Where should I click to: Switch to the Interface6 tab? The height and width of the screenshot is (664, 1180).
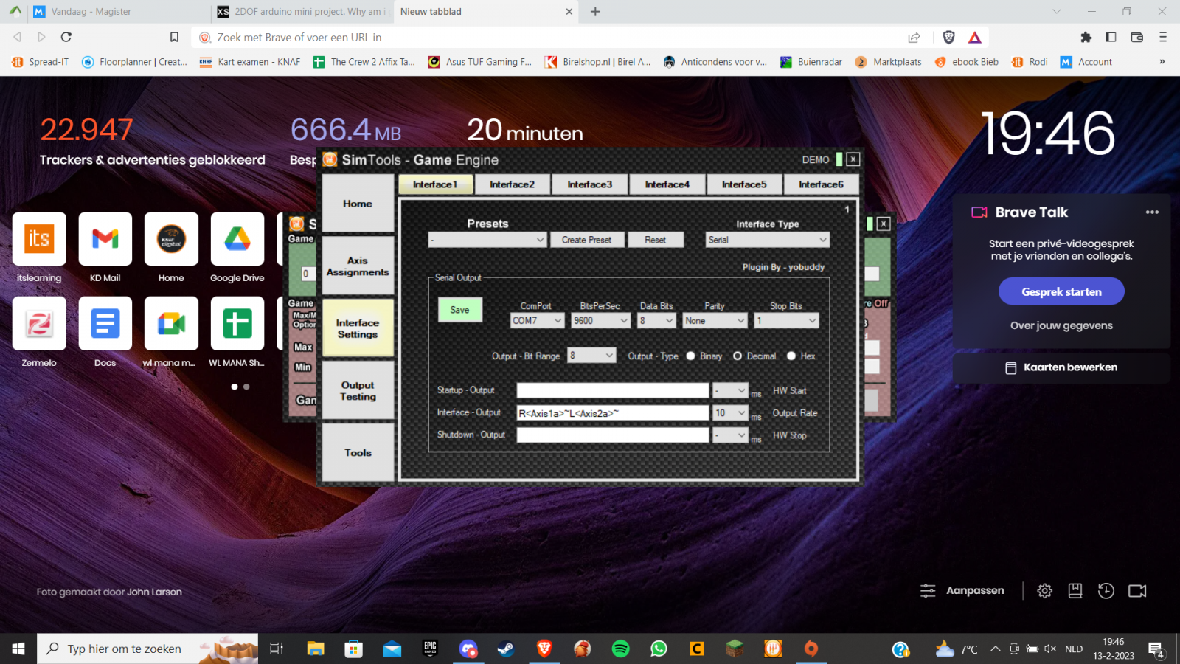821,184
